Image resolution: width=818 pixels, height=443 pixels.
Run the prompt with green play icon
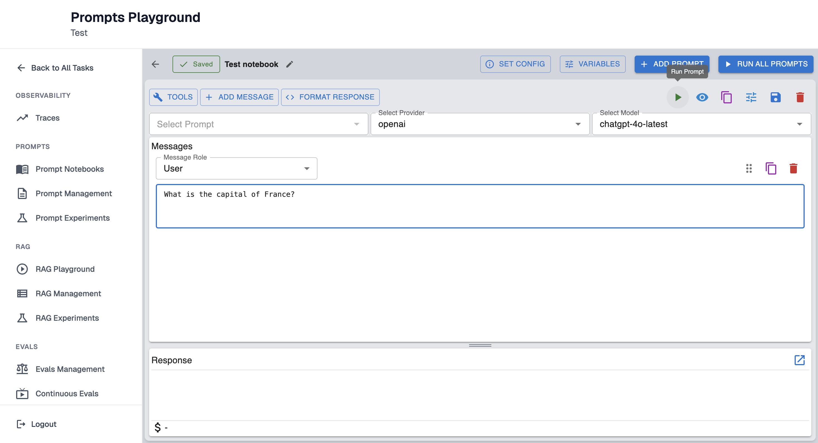677,97
